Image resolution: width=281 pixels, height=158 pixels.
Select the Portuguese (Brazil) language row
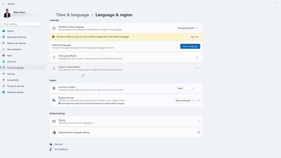click(x=126, y=57)
